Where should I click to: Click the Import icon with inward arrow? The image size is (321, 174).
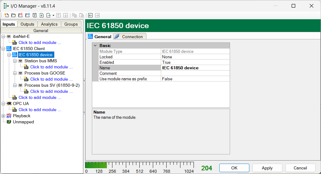pyautogui.click(x=42, y=15)
